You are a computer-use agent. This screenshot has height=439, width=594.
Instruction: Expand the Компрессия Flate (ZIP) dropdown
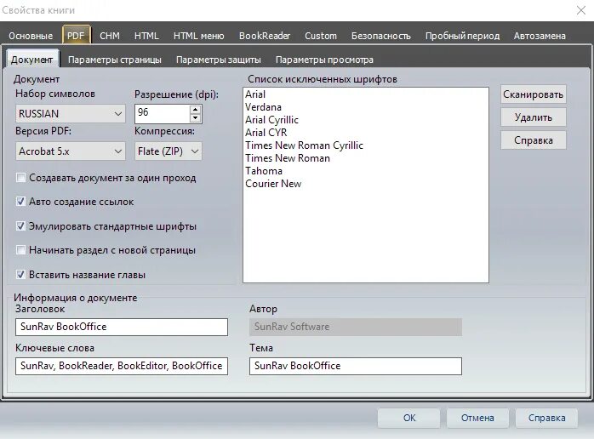tap(168, 151)
